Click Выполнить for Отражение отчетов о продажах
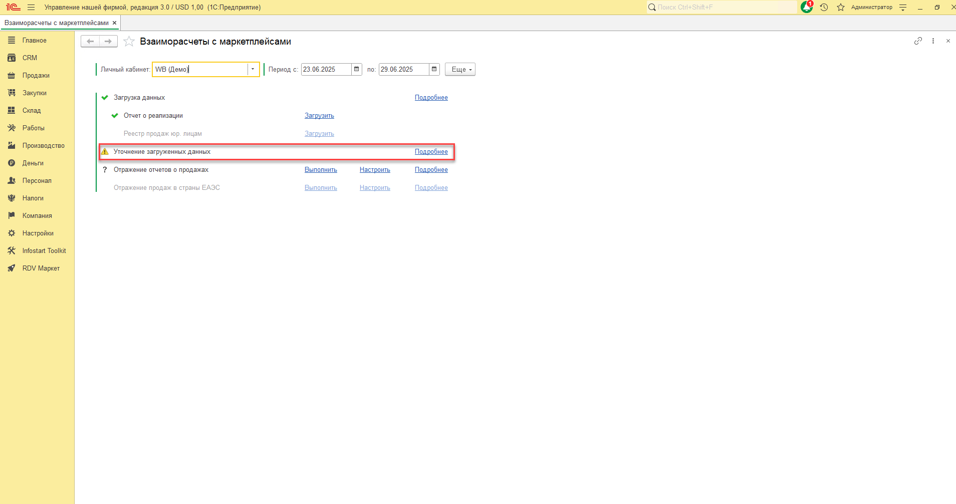 click(321, 170)
